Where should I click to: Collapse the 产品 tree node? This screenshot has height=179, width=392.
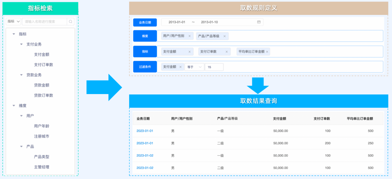pyautogui.click(x=21, y=146)
